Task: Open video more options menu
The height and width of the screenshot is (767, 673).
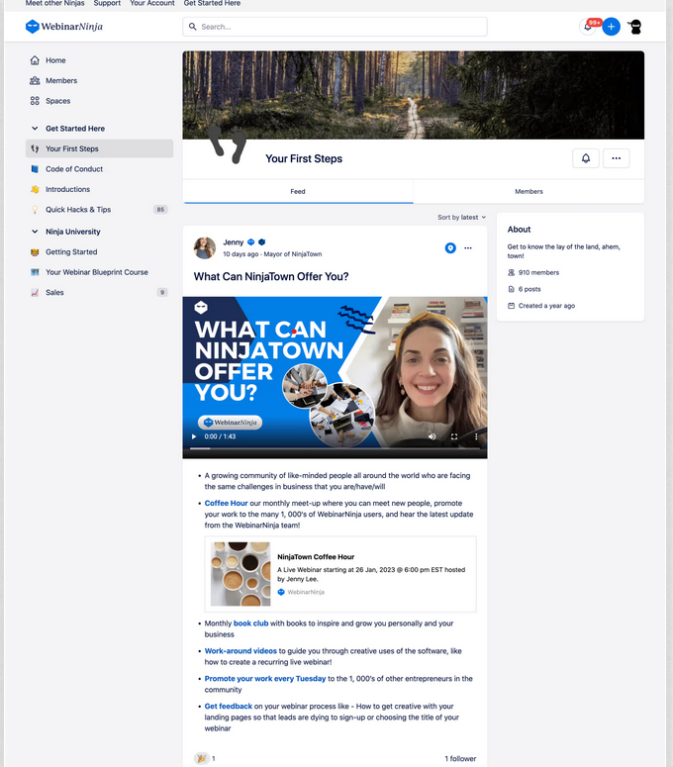Action: 476,436
